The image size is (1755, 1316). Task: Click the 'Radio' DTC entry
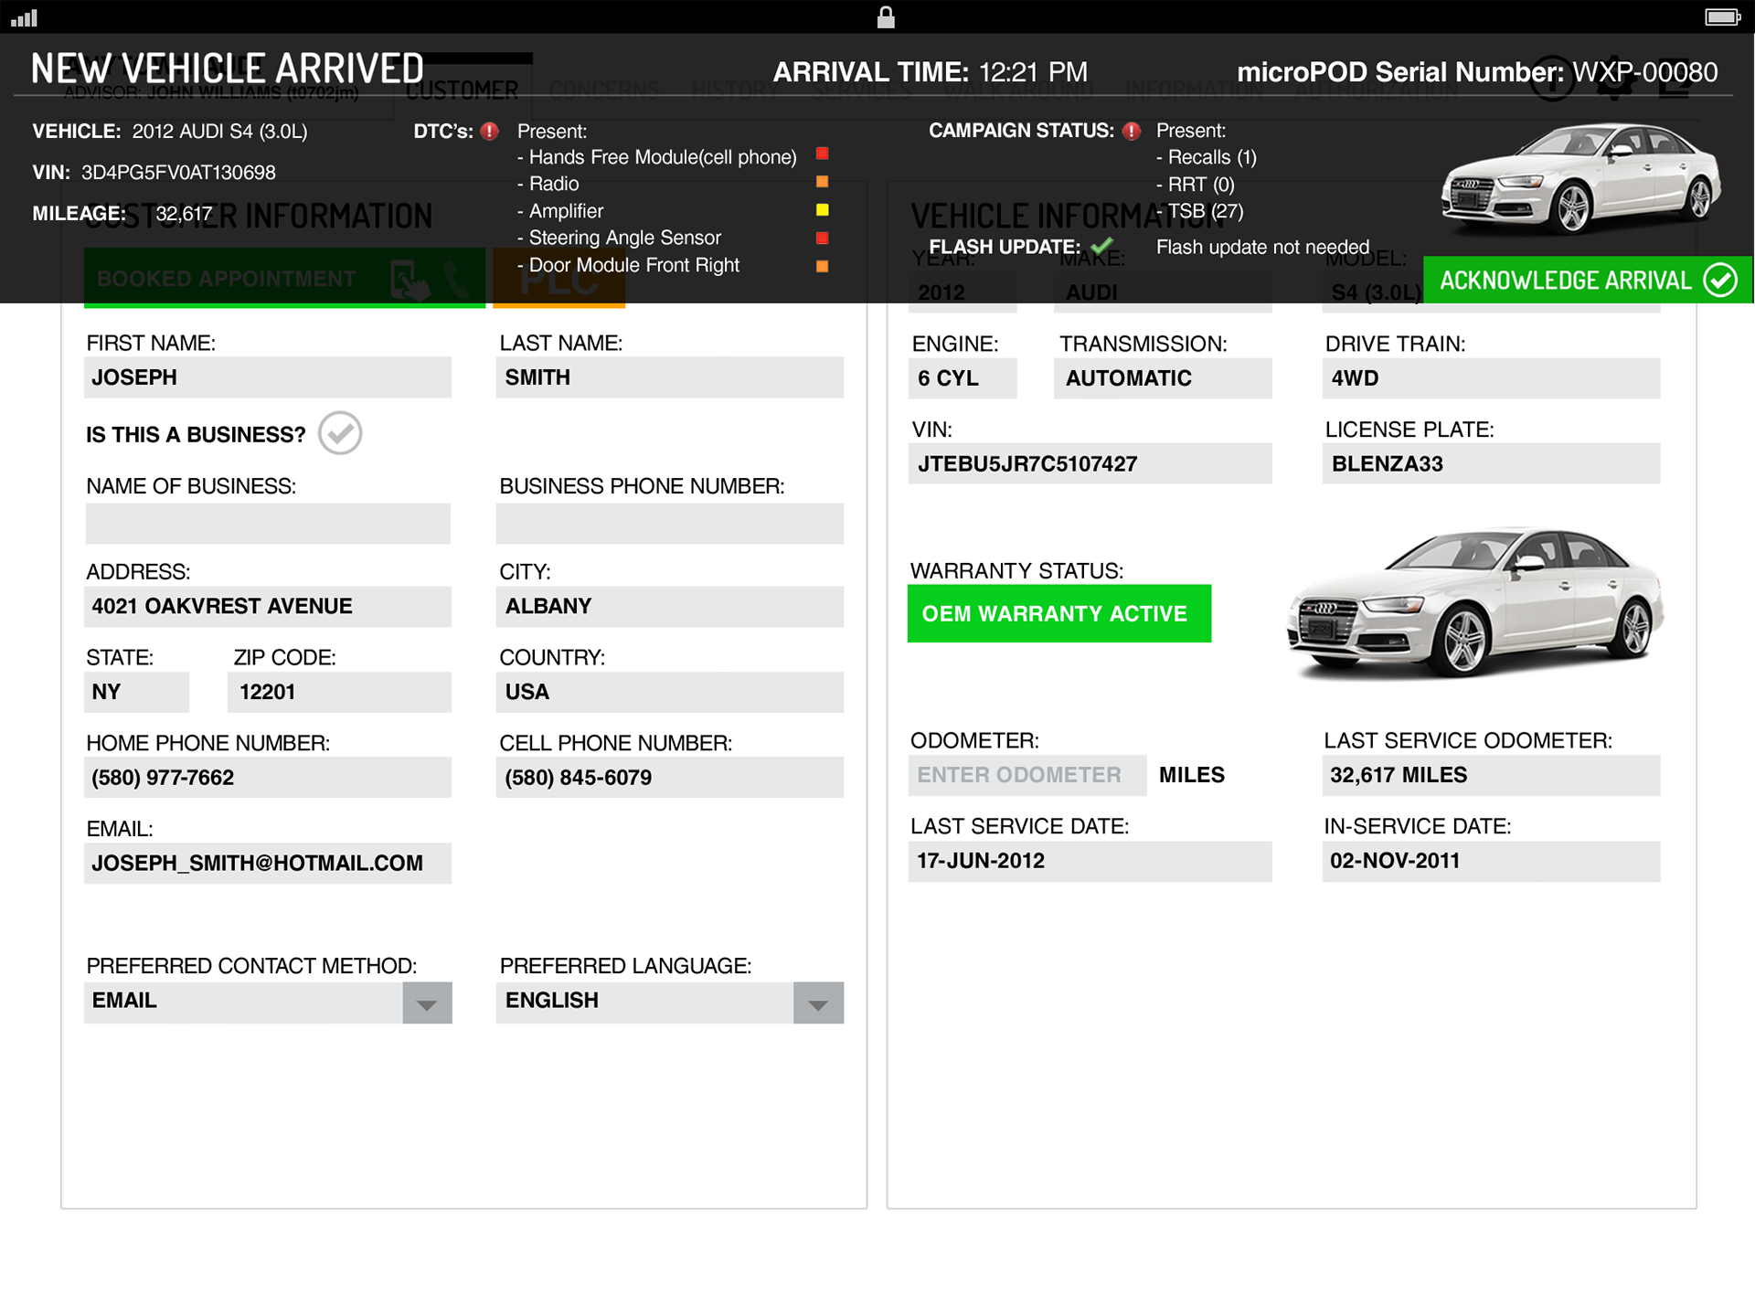548,184
